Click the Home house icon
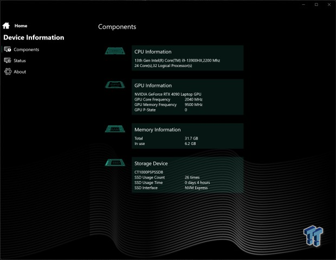The width and height of the screenshot is (336, 260). (x=6, y=25)
